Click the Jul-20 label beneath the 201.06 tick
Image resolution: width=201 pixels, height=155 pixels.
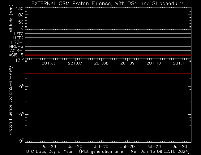(x=49, y=147)
